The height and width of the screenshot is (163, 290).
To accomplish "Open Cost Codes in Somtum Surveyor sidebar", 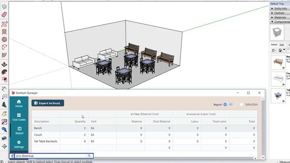I will tap(19, 117).
